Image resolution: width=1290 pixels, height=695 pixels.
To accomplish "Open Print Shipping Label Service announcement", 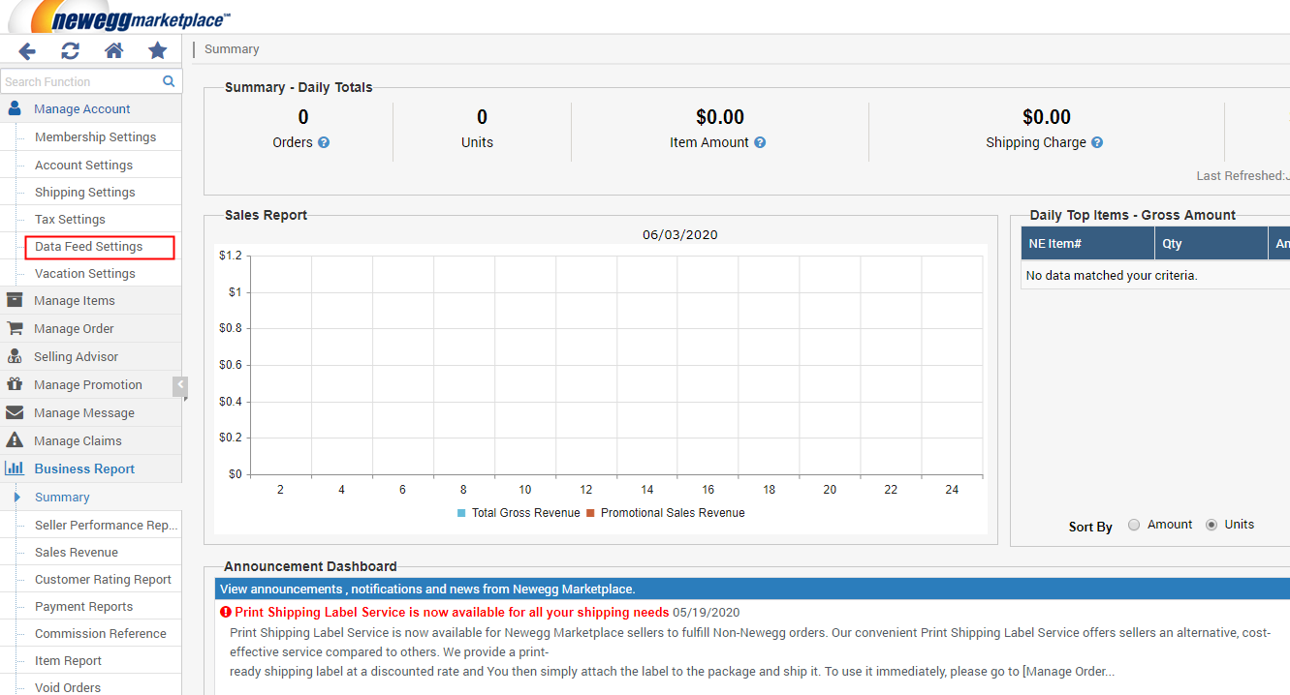I will click(x=452, y=612).
